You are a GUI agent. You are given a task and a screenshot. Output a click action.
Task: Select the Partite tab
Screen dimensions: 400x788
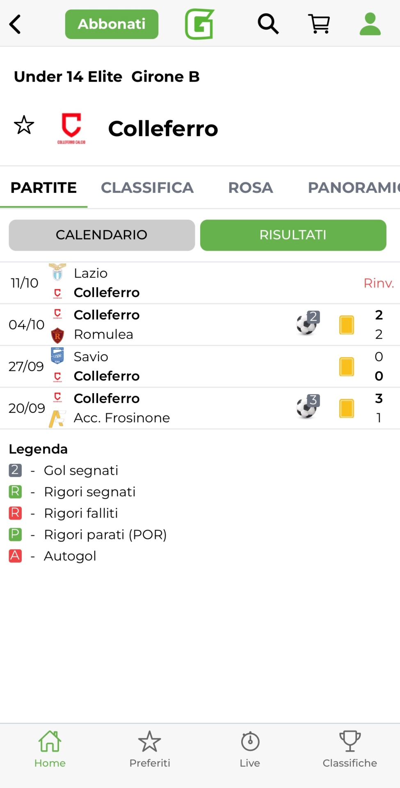coord(43,188)
